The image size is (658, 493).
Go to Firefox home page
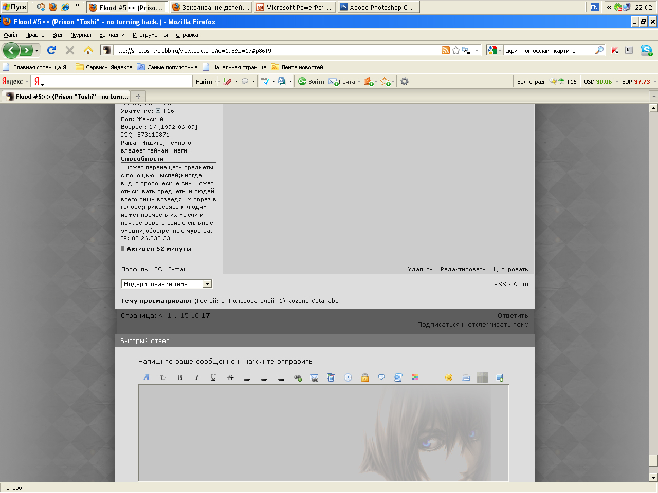[x=88, y=50]
